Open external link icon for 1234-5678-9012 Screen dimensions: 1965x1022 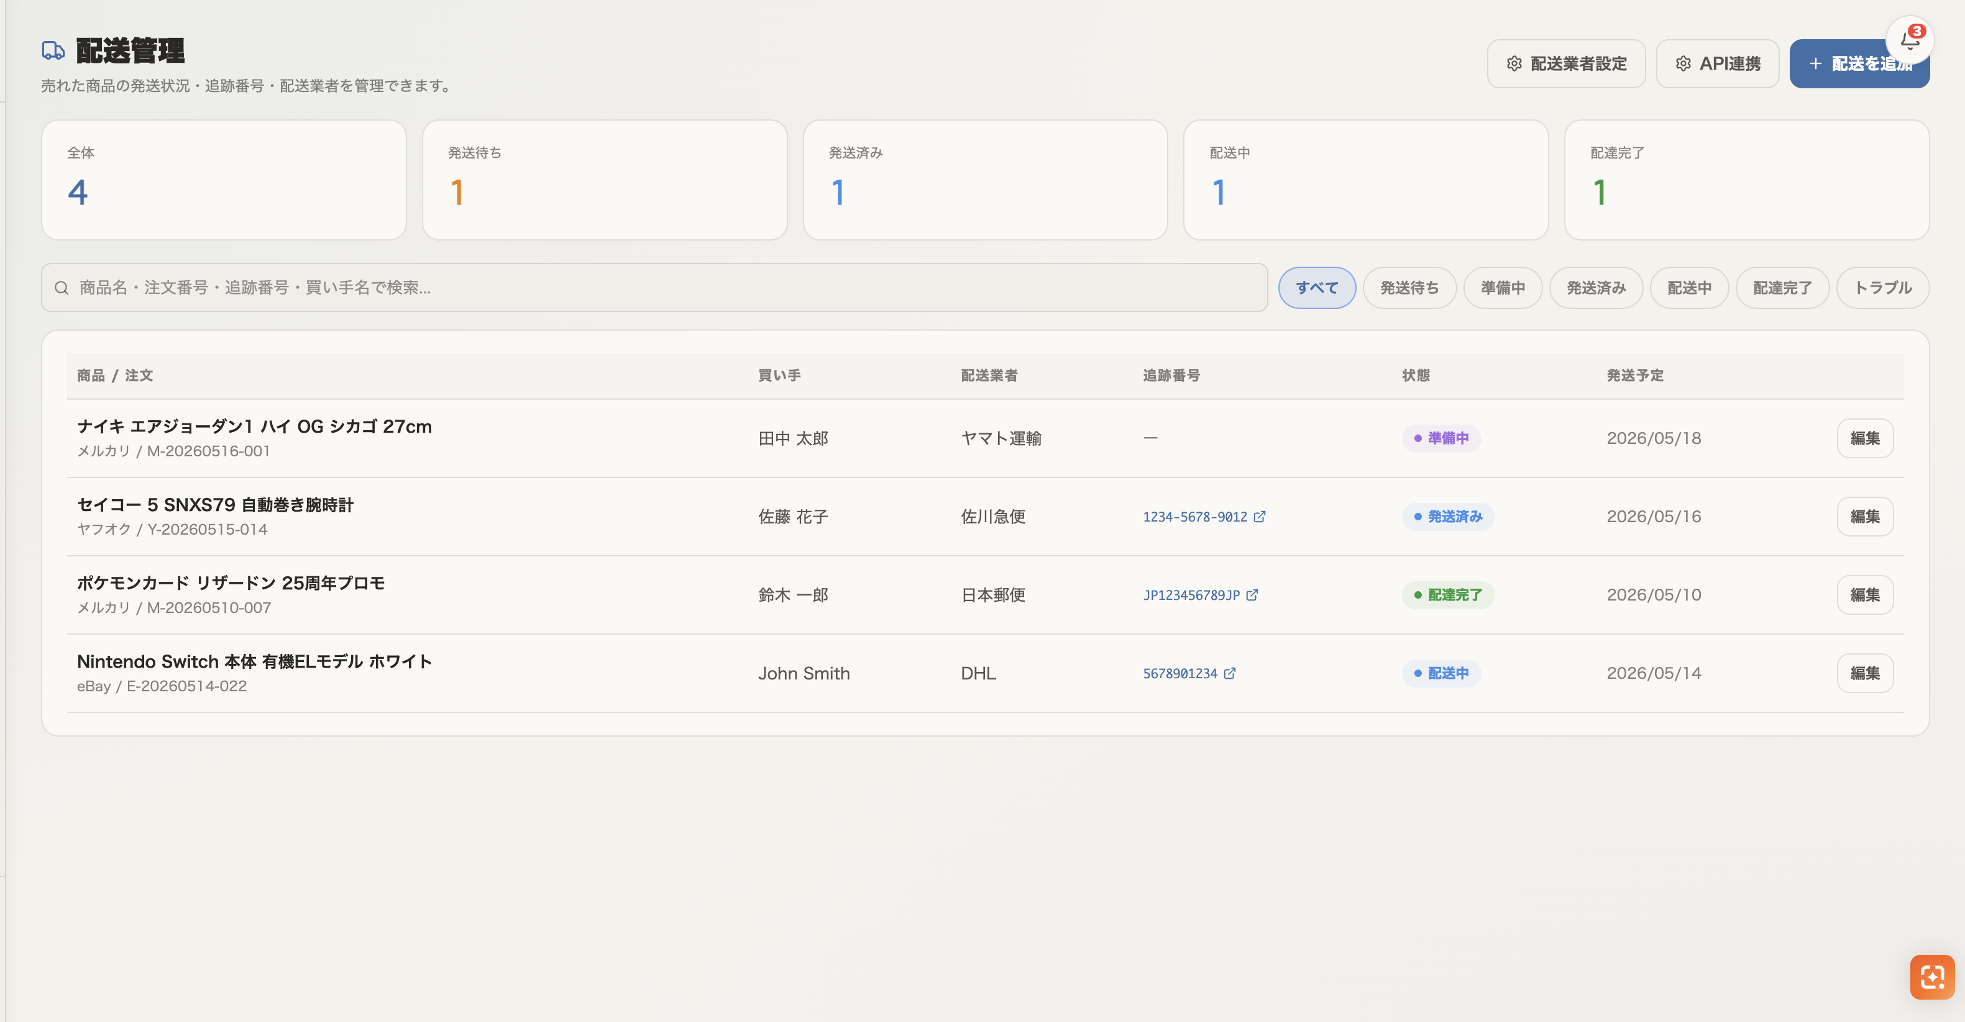coord(1260,517)
